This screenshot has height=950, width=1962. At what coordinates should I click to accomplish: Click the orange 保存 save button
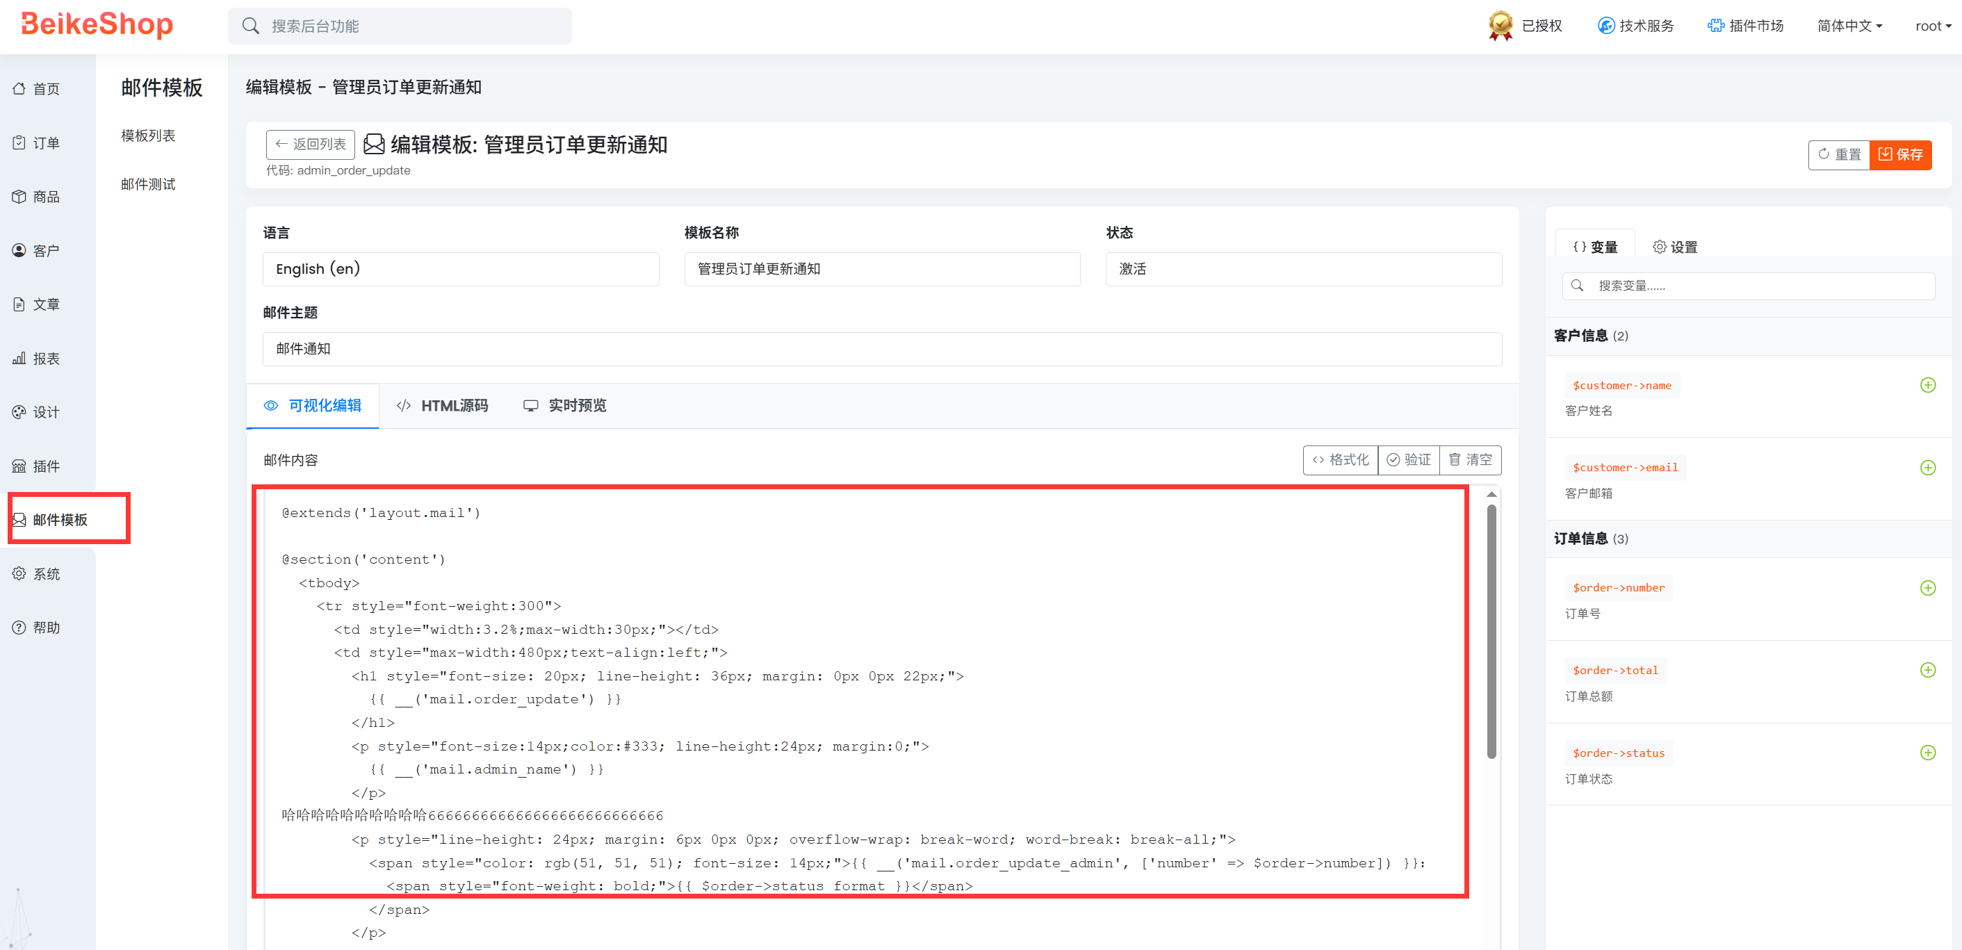[1899, 155]
